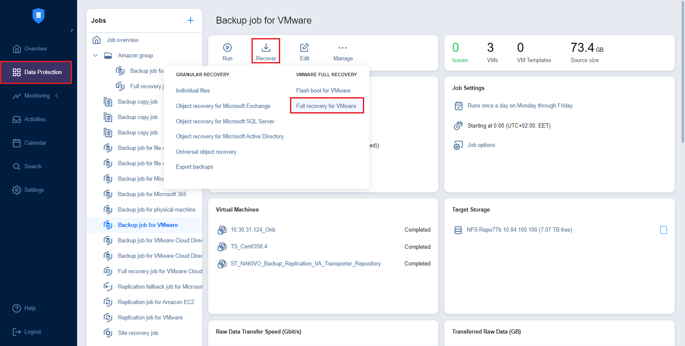The image size is (685, 346).
Task: Open the TS_CentOS8.4 virtual machine
Action: pos(248,247)
